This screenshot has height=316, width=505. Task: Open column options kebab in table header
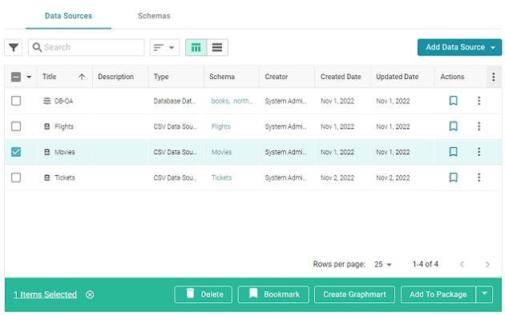tap(494, 77)
